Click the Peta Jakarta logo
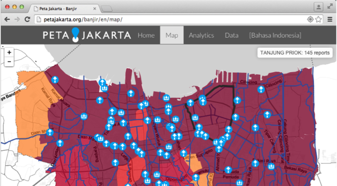337x186 pixels. coord(87,35)
